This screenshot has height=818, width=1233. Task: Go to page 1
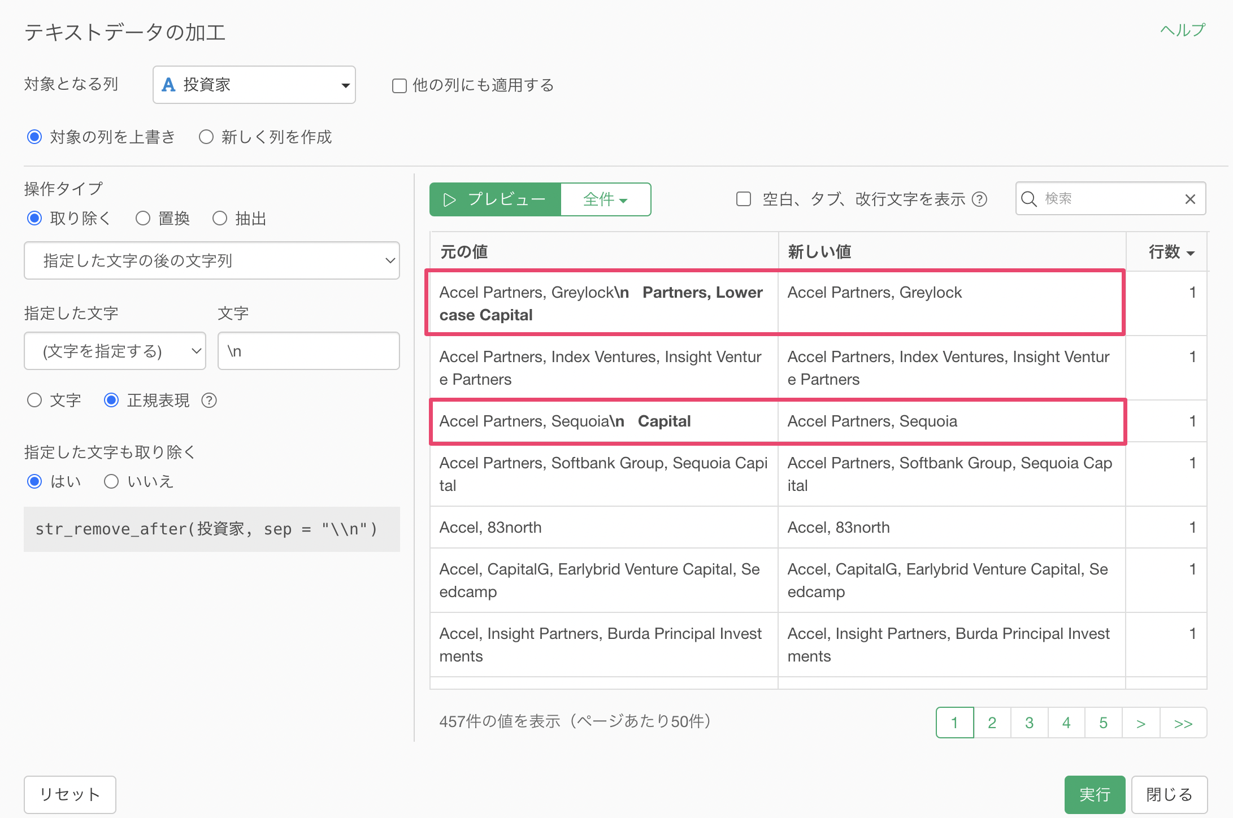click(954, 723)
